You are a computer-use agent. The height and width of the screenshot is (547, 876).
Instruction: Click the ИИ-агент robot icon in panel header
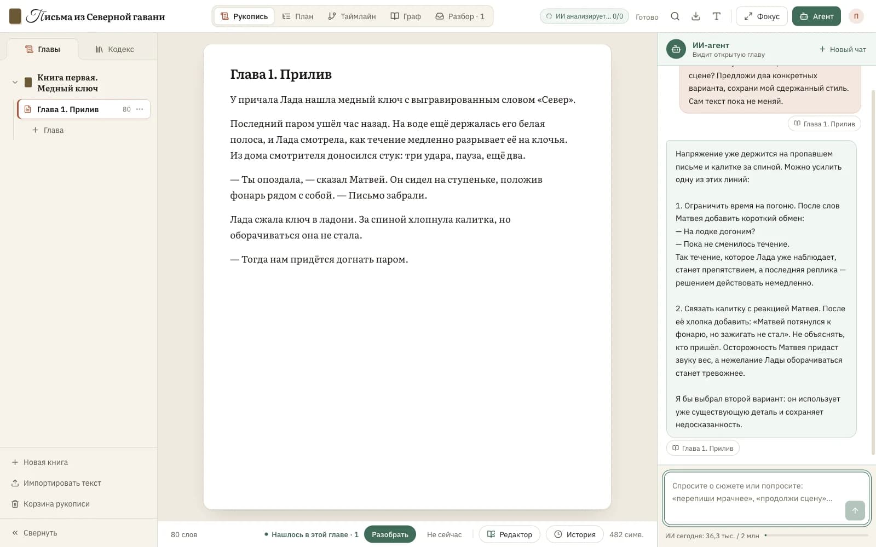click(676, 49)
